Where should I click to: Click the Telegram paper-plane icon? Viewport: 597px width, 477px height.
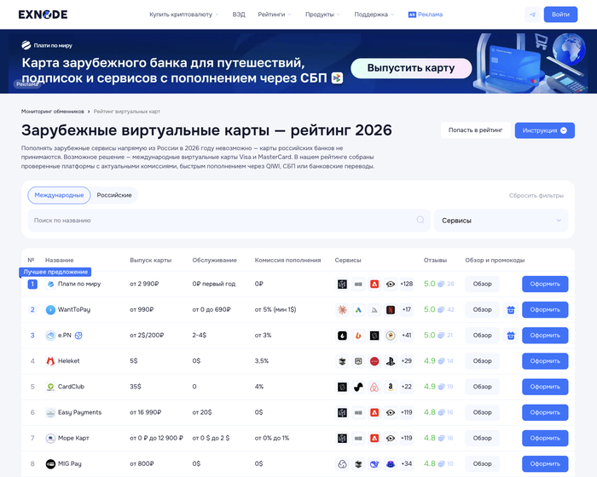pyautogui.click(x=532, y=14)
